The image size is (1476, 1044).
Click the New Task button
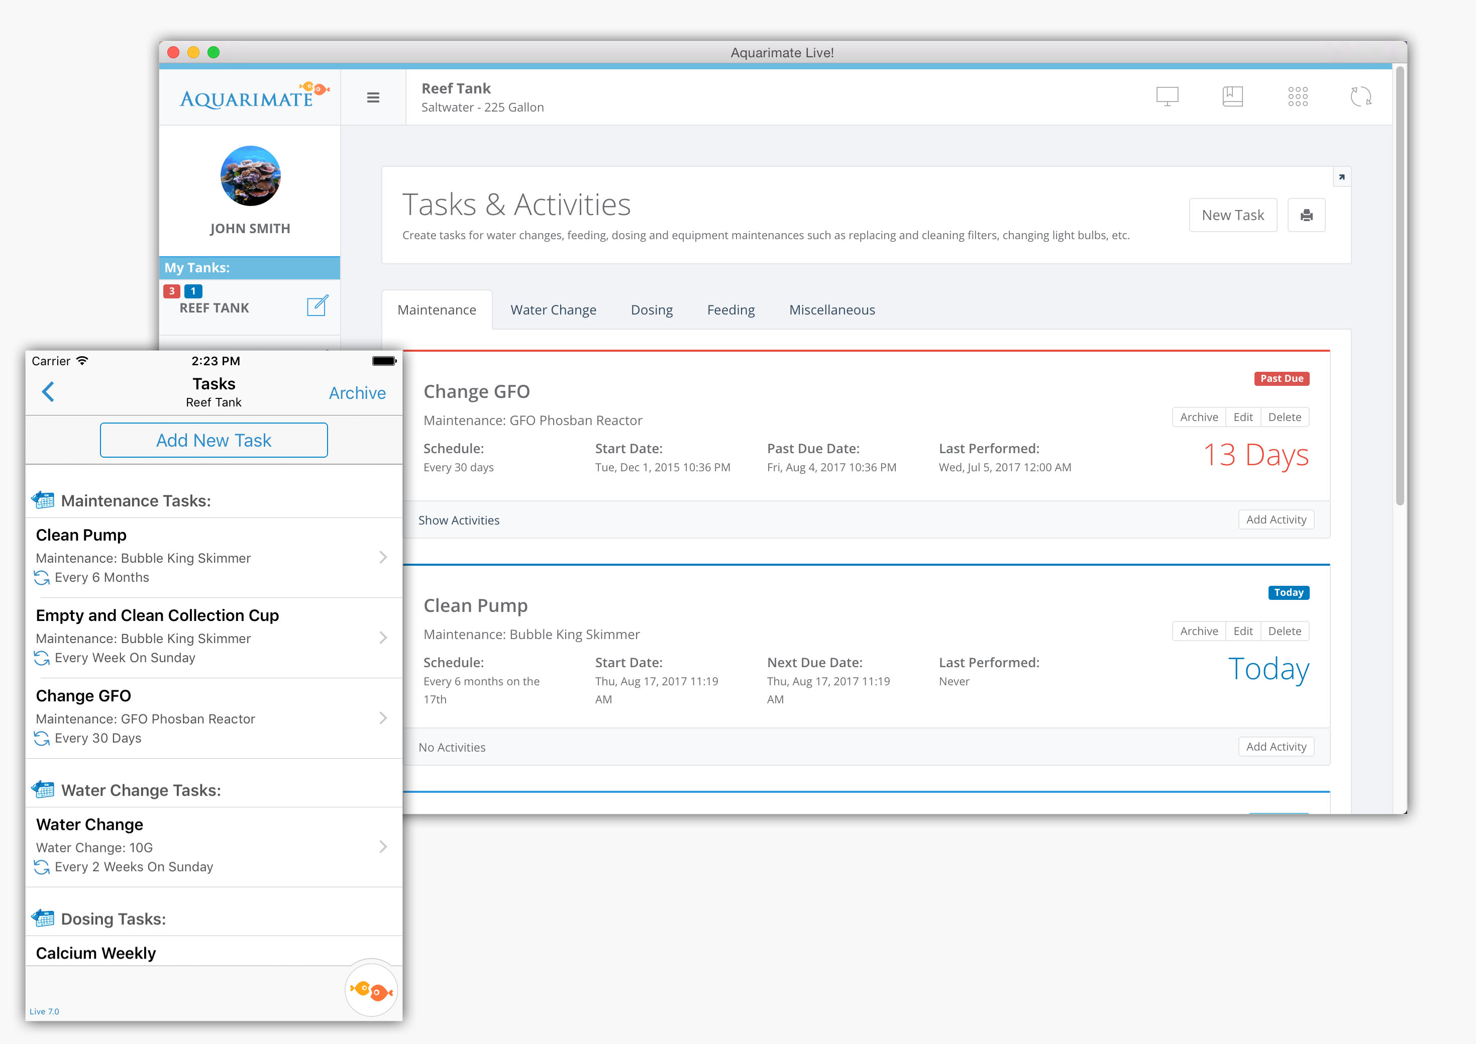[x=1234, y=215]
